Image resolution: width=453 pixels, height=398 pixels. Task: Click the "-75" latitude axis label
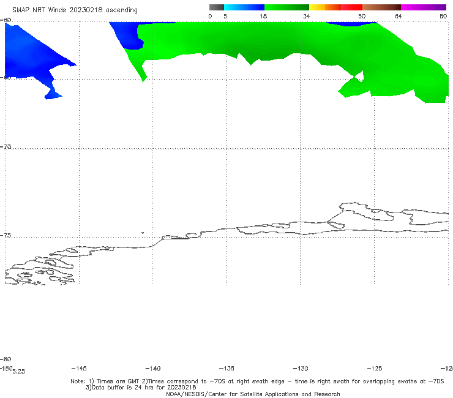6,236
